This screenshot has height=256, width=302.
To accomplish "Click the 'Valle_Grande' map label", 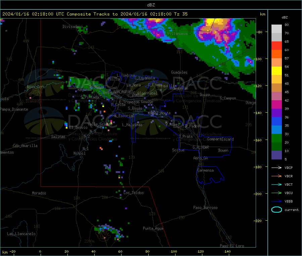I will (100, 124).
